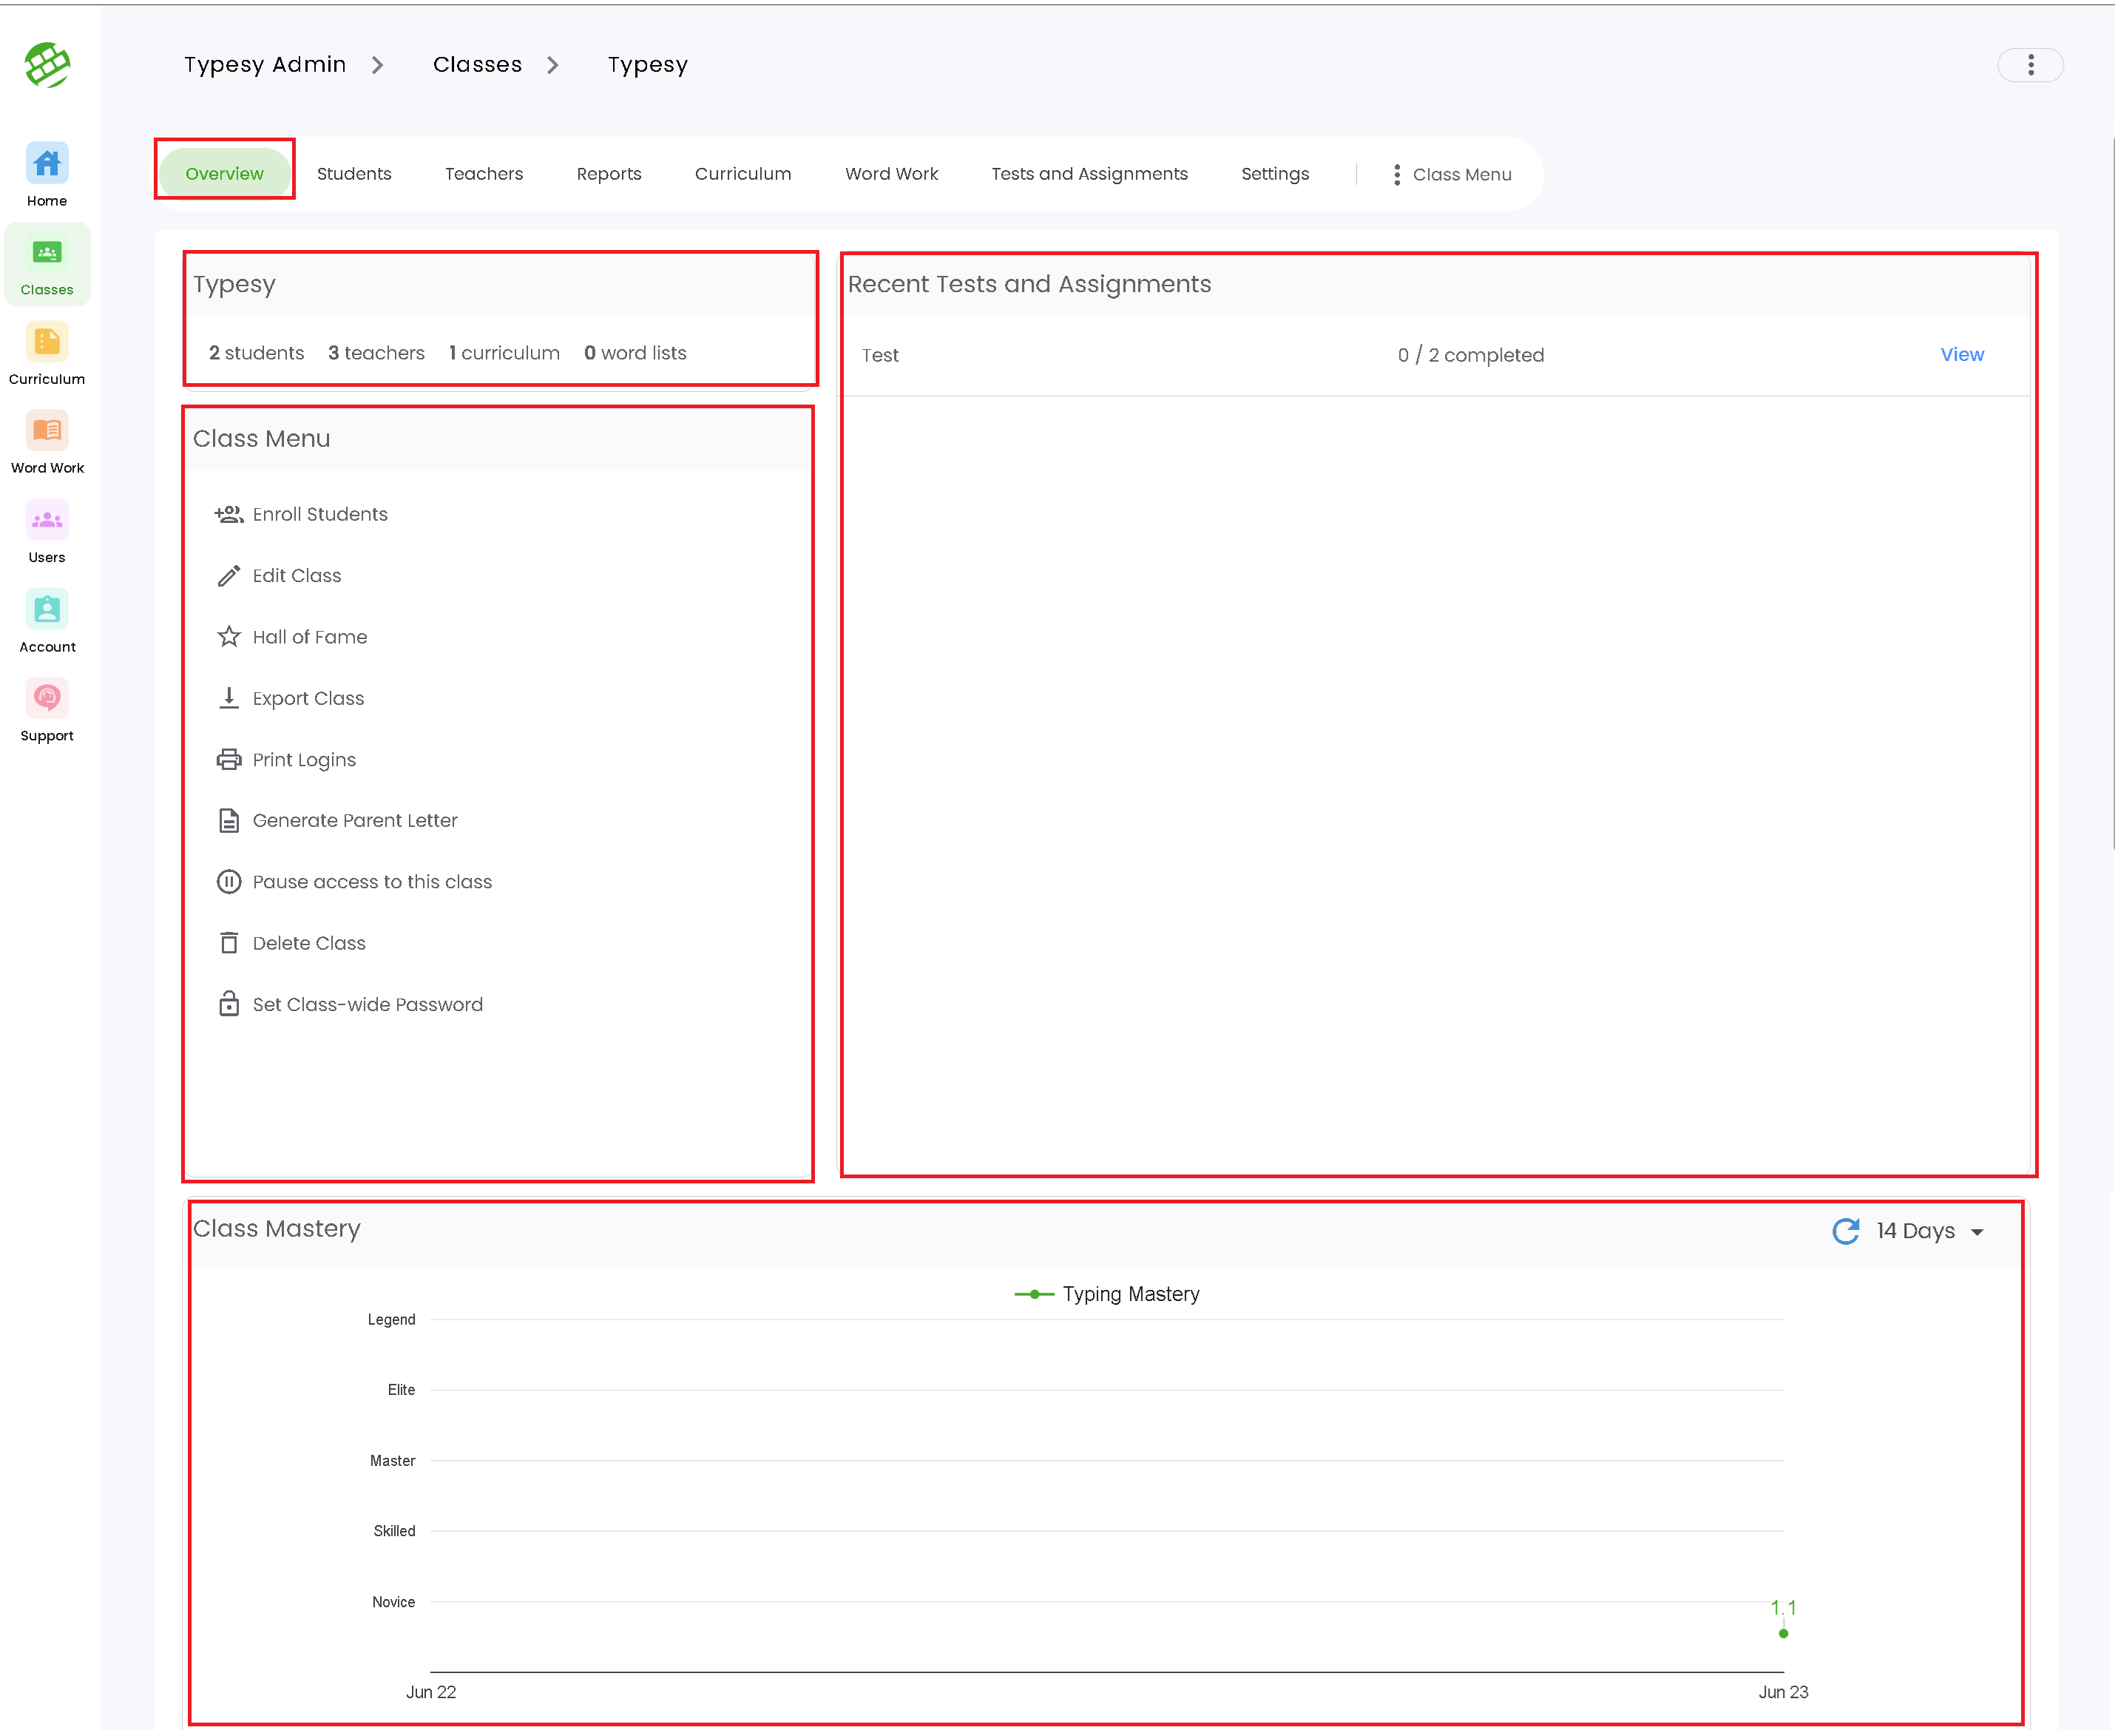Switch to the Students tab
The image size is (2115, 1730).
point(353,173)
